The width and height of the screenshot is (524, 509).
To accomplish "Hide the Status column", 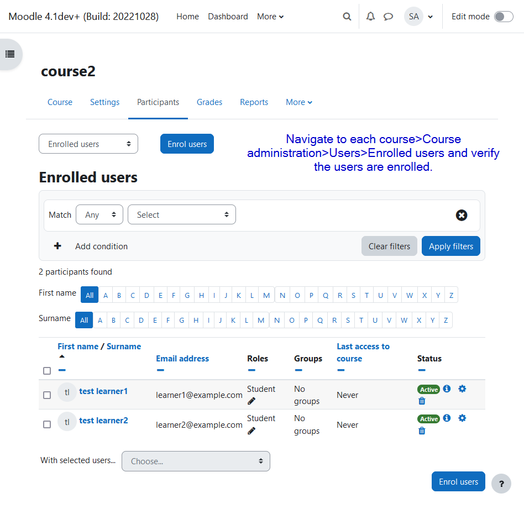I will [x=422, y=370].
